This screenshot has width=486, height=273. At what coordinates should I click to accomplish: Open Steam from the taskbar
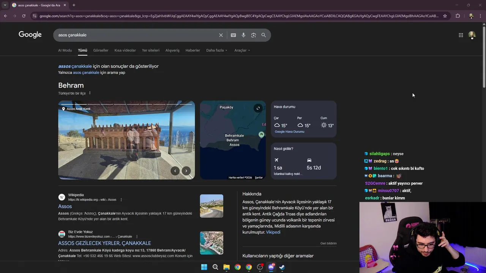[x=282, y=267]
